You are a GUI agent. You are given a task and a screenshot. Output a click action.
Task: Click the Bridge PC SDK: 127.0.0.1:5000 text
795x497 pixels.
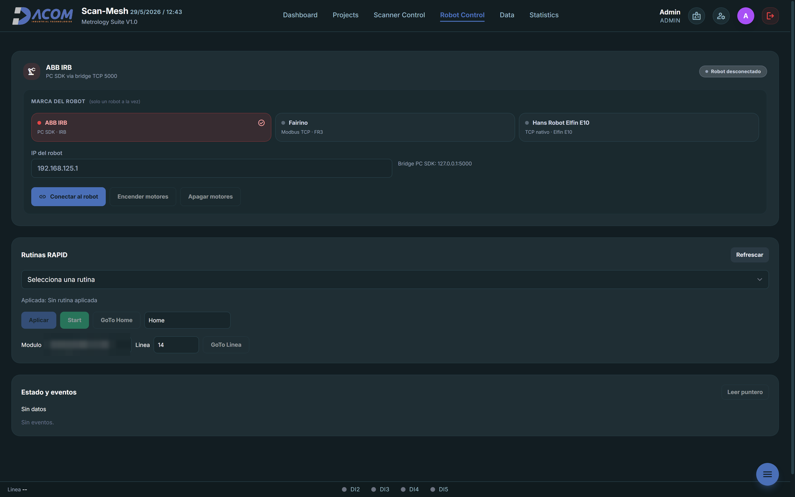click(x=435, y=164)
